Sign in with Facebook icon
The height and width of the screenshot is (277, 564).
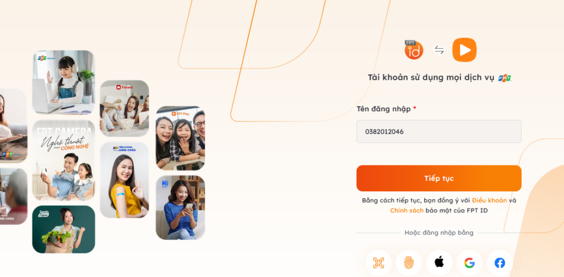[x=500, y=263]
